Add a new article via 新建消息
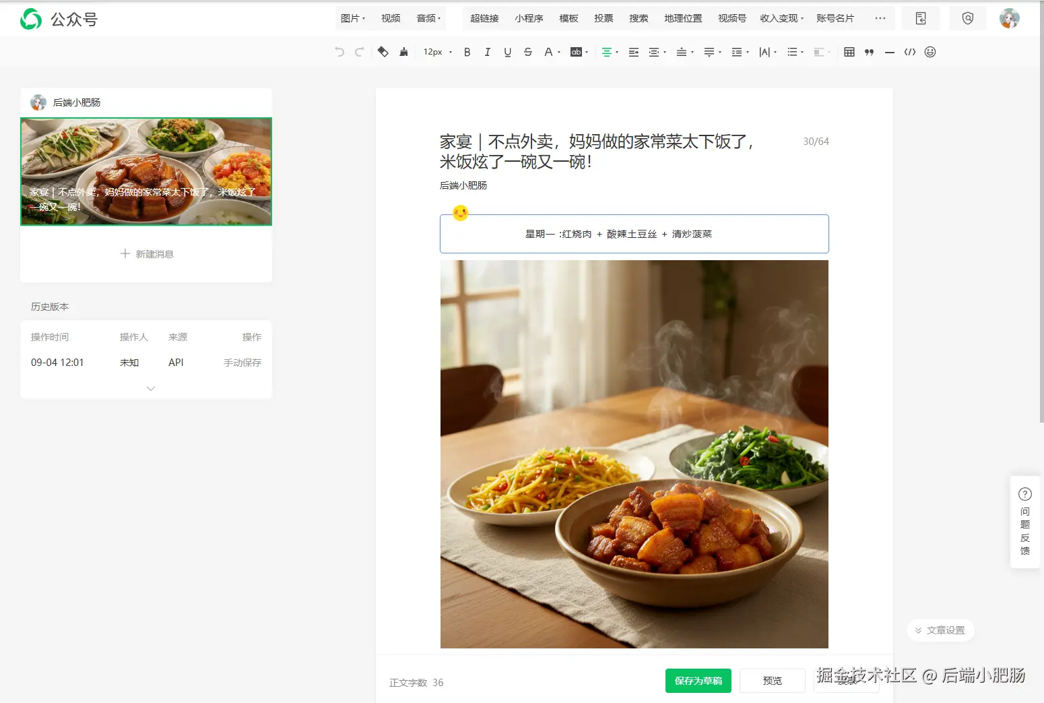1044x703 pixels. (x=146, y=254)
